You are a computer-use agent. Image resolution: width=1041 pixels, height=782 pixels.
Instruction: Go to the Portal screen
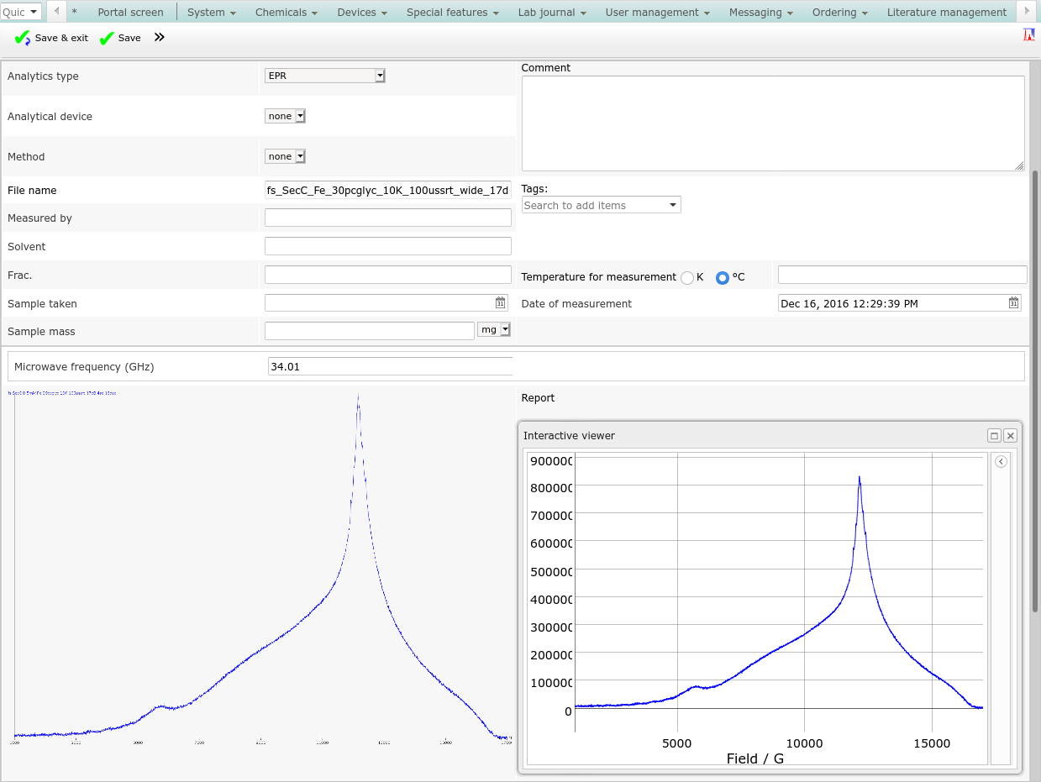pos(130,13)
